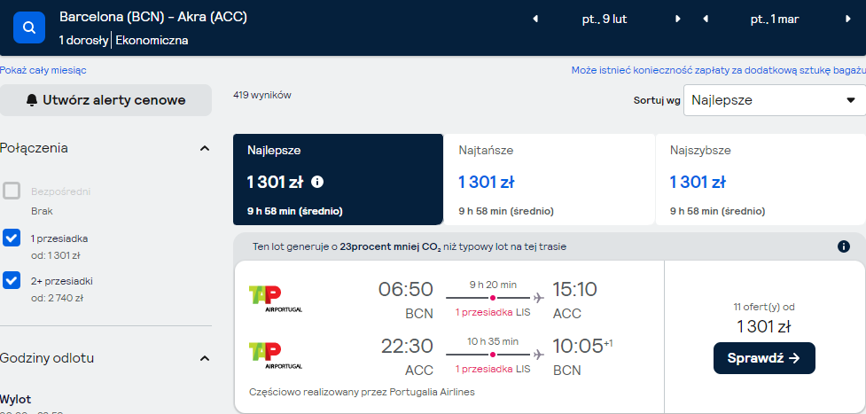Viewport: 866px width, 414px height.
Task: Click the TAP Air Portugal return logo
Action: (x=275, y=355)
